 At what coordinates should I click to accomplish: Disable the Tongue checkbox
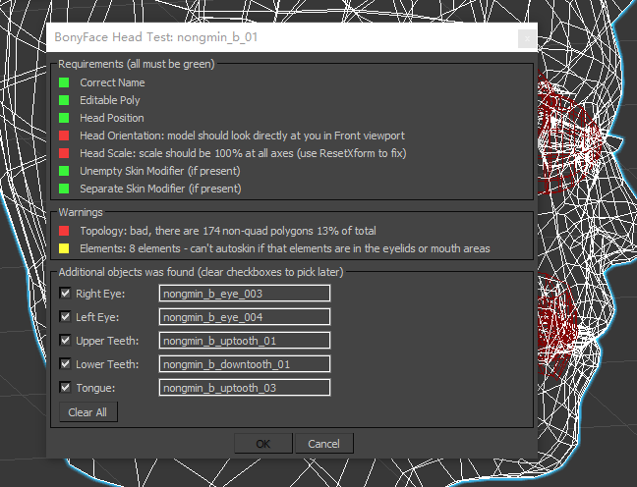tap(65, 387)
